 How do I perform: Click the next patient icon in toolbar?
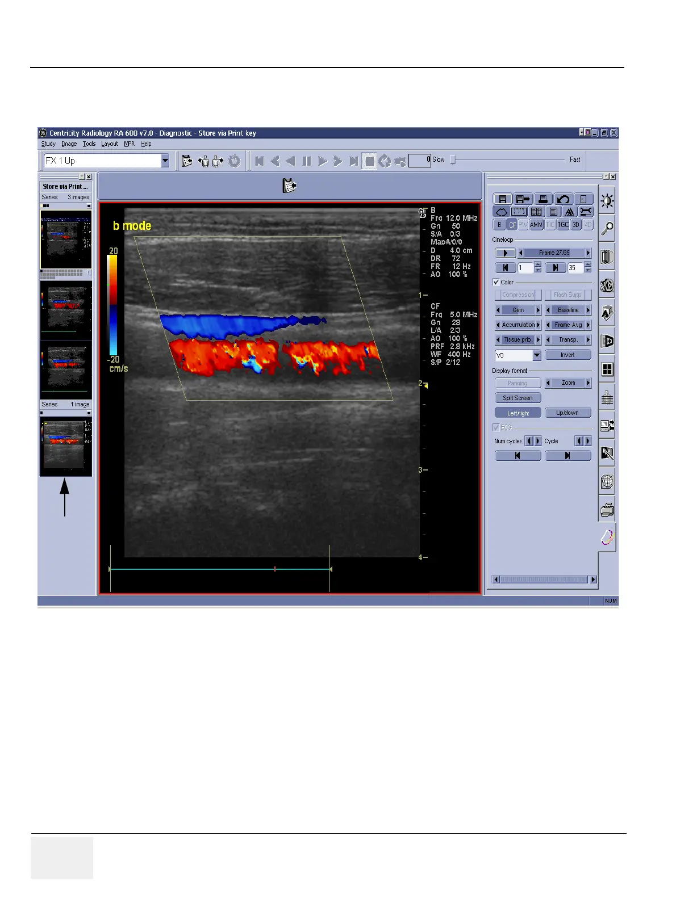pos(218,161)
